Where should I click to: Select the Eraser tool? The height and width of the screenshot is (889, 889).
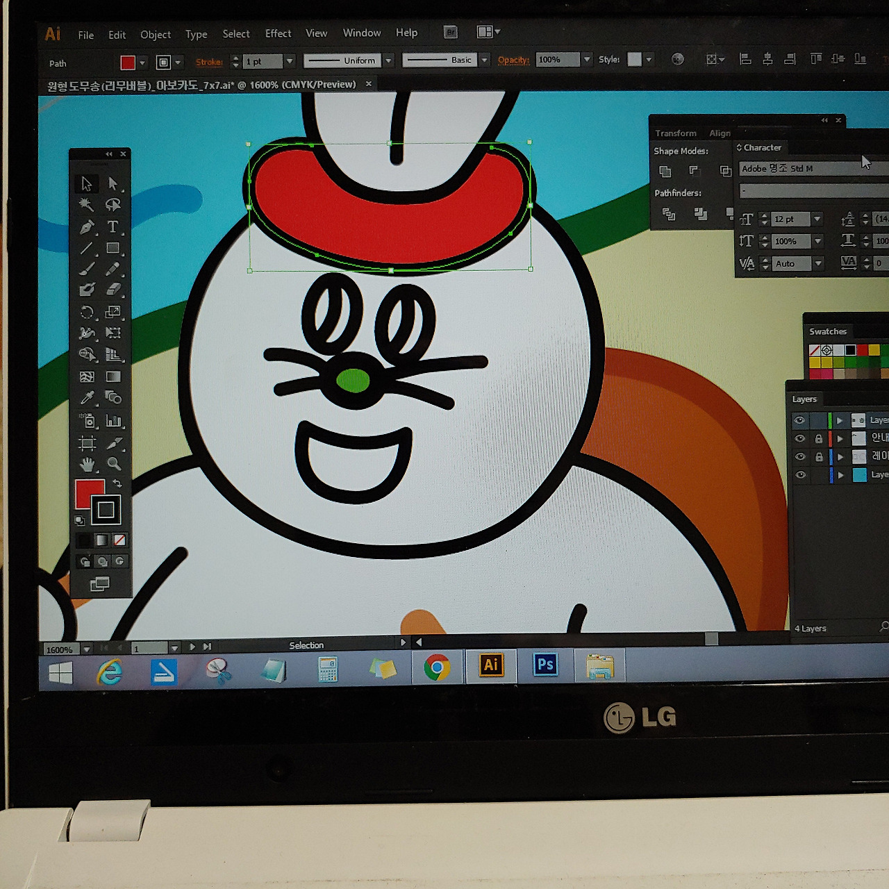(x=113, y=290)
